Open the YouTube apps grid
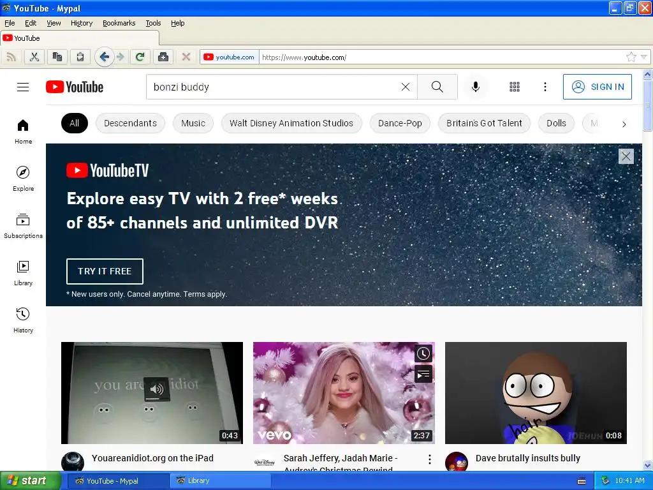This screenshot has width=653, height=490. [x=515, y=87]
